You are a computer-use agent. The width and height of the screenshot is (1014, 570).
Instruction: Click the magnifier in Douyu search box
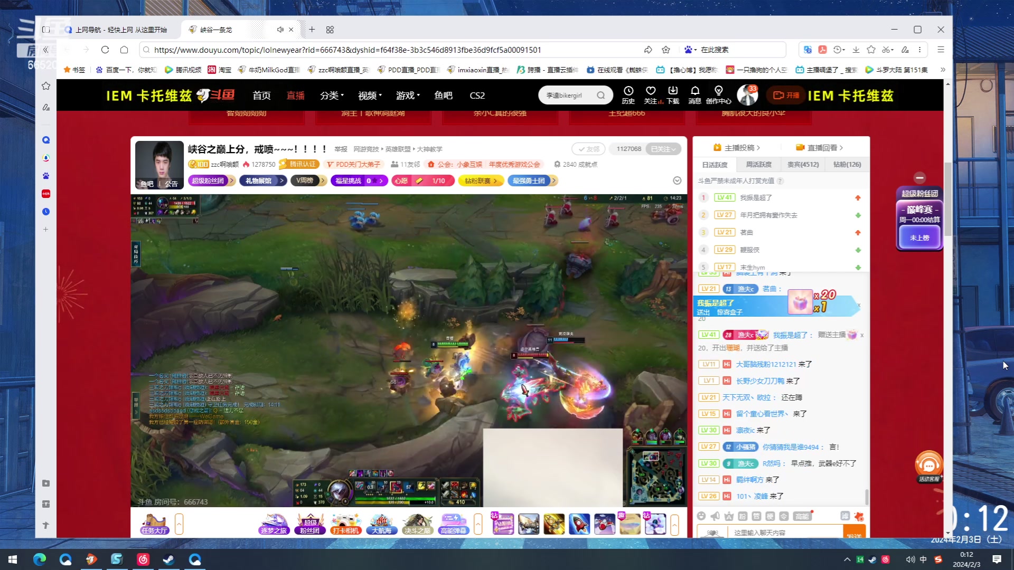click(601, 96)
